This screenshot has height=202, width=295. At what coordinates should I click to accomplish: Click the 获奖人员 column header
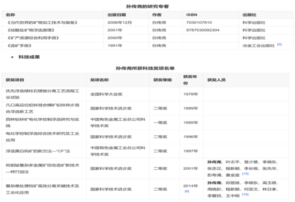(x=216, y=80)
